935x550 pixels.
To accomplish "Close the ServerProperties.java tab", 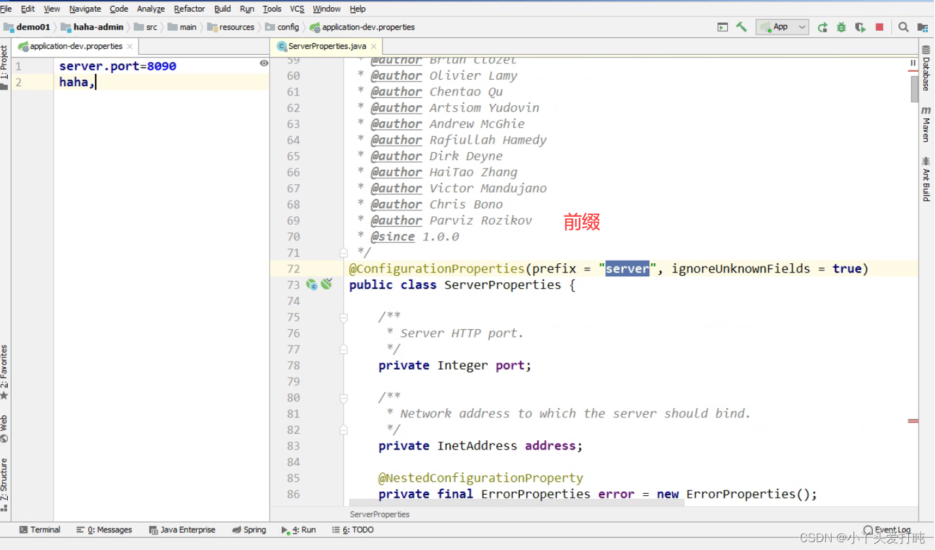I will point(374,46).
